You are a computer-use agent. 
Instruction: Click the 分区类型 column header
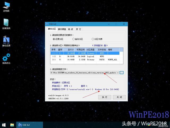tap(91, 50)
